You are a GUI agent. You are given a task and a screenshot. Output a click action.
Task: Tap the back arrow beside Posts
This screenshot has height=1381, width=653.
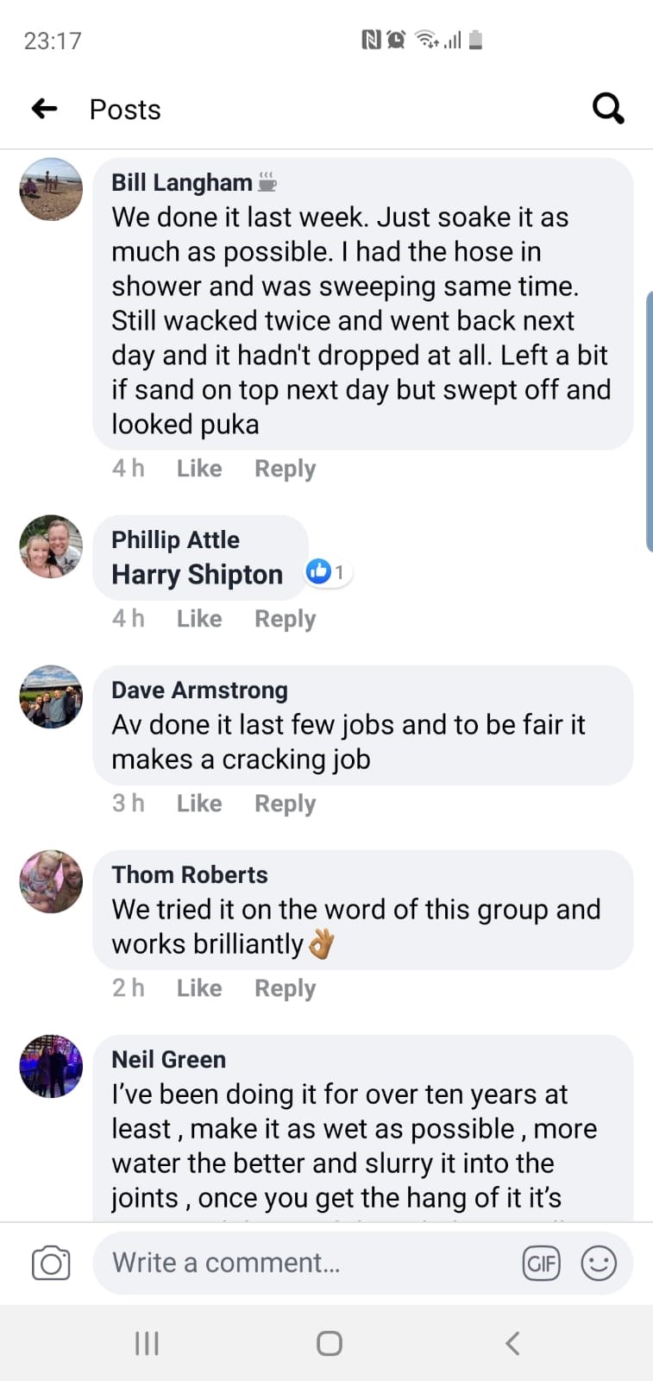(45, 109)
